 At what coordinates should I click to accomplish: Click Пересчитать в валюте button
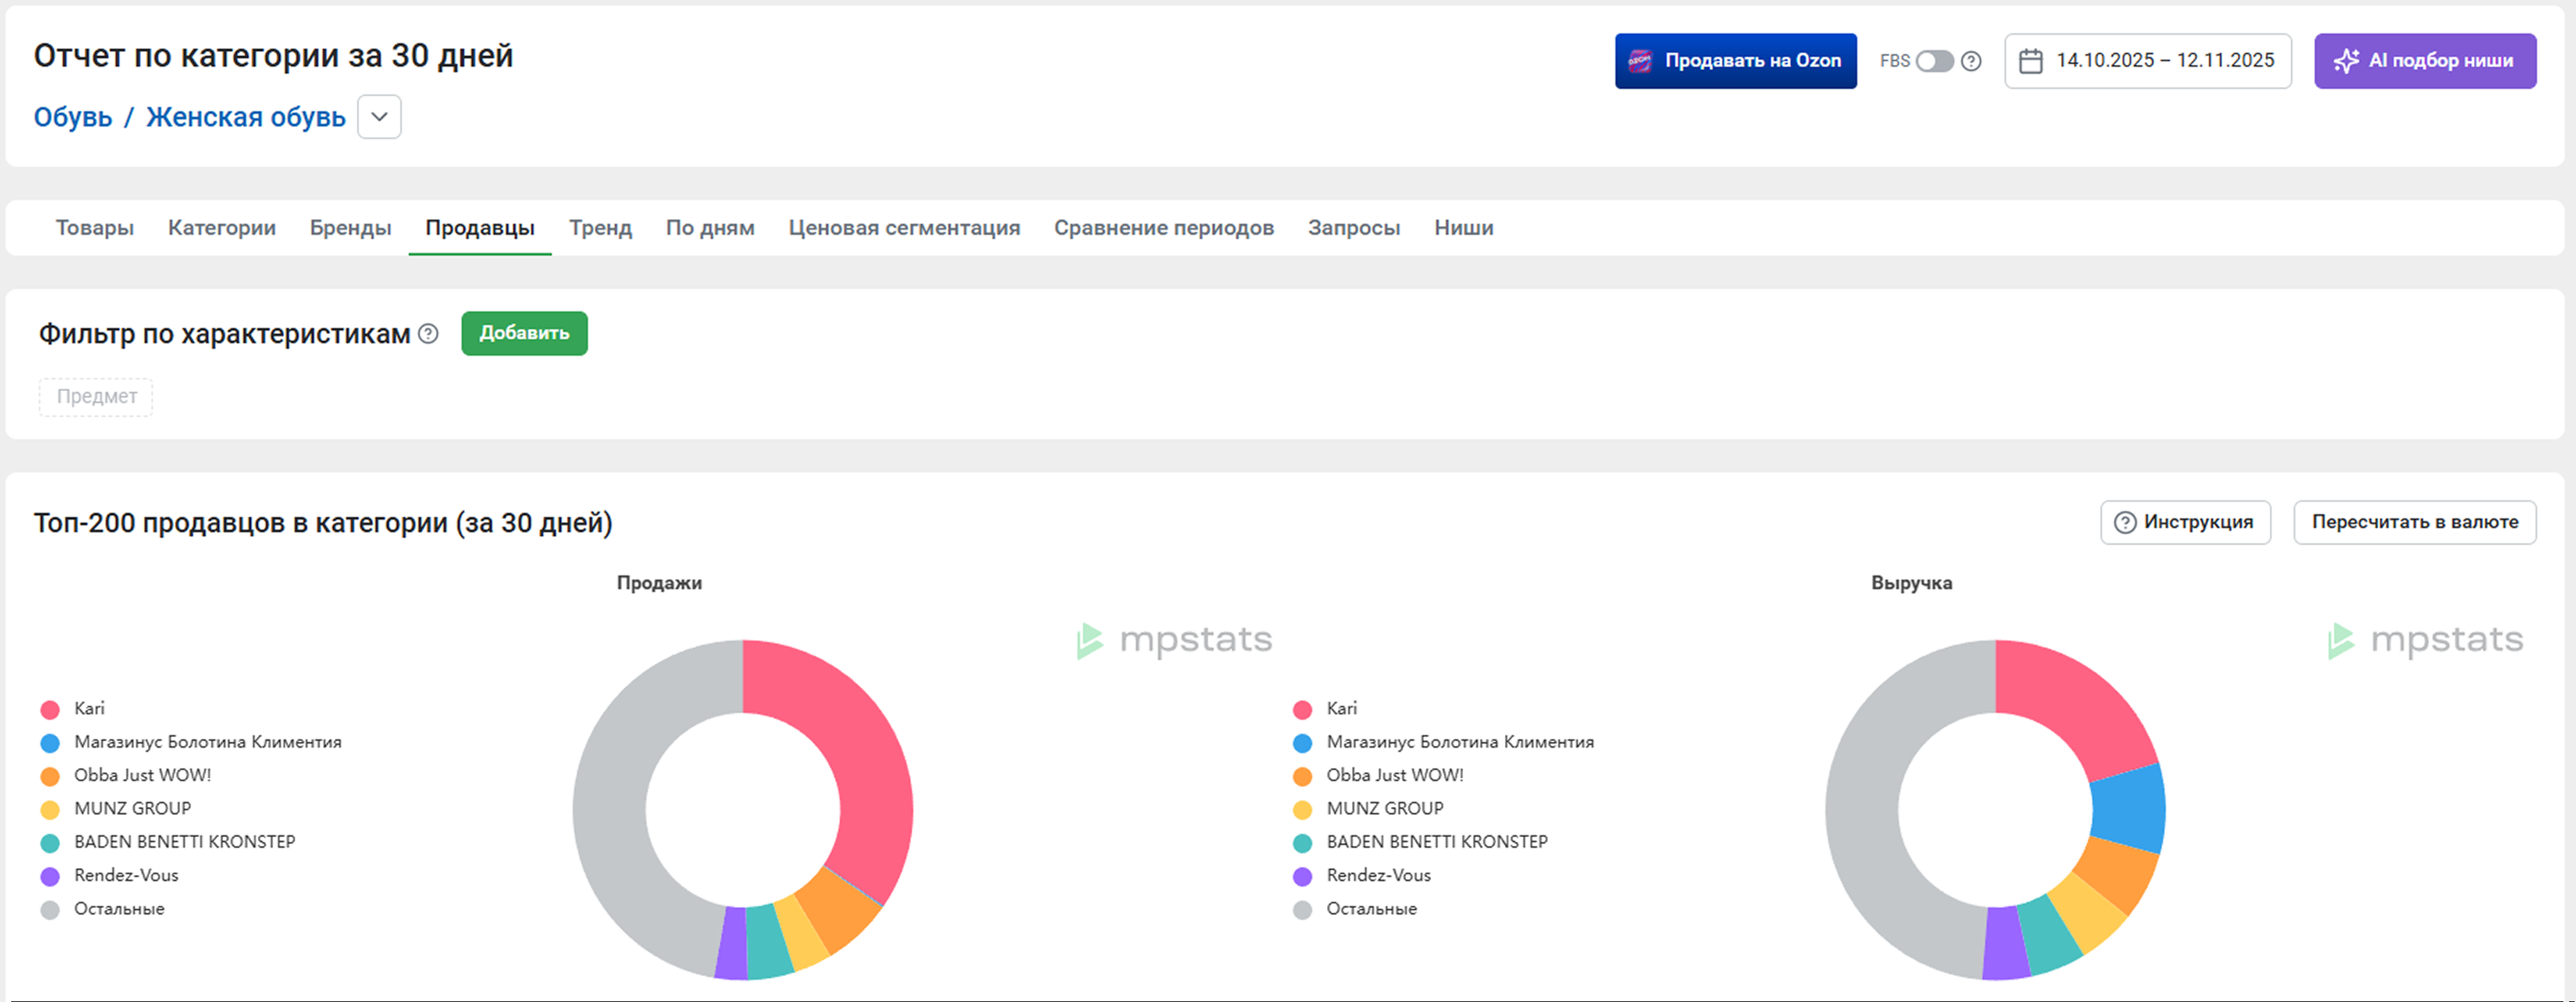[x=2414, y=523]
